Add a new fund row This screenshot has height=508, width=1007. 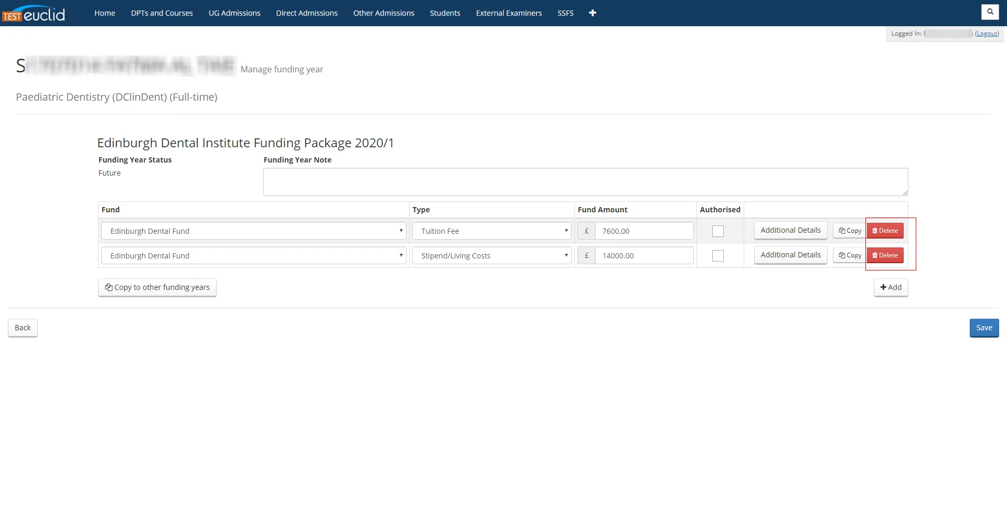tap(891, 287)
